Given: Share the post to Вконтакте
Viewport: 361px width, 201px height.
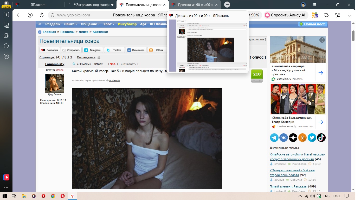Looking at the screenshot, I should (136, 50).
